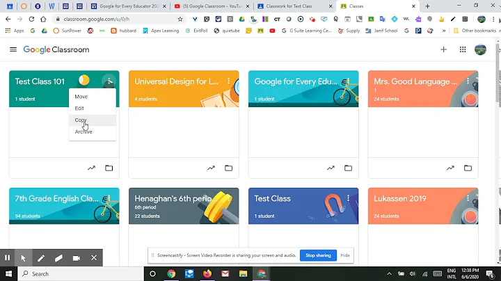Reload the Classroom page

pos(31,19)
